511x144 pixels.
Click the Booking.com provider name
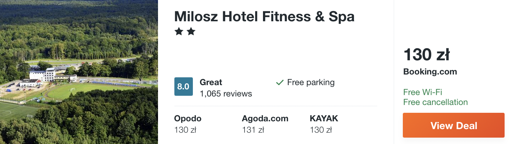tap(430, 72)
